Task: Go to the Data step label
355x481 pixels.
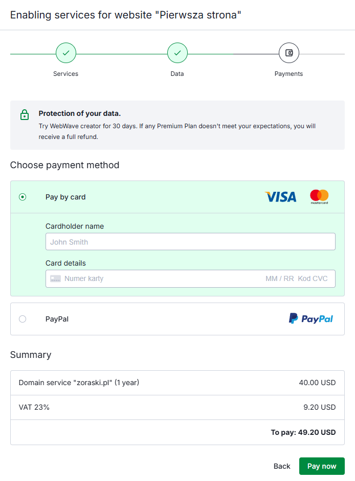Action: pyautogui.click(x=177, y=74)
